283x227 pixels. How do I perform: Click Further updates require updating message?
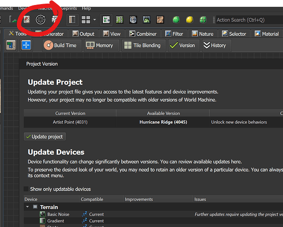239,214
